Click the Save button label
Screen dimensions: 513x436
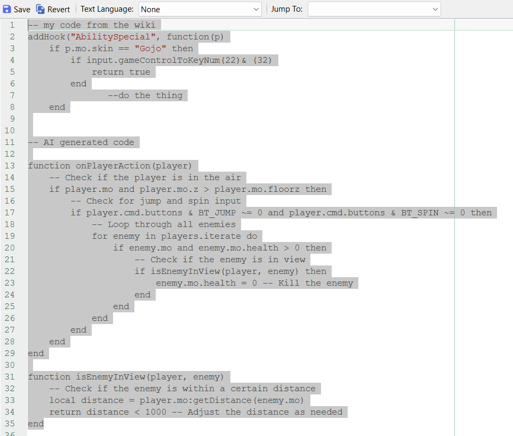(x=22, y=10)
